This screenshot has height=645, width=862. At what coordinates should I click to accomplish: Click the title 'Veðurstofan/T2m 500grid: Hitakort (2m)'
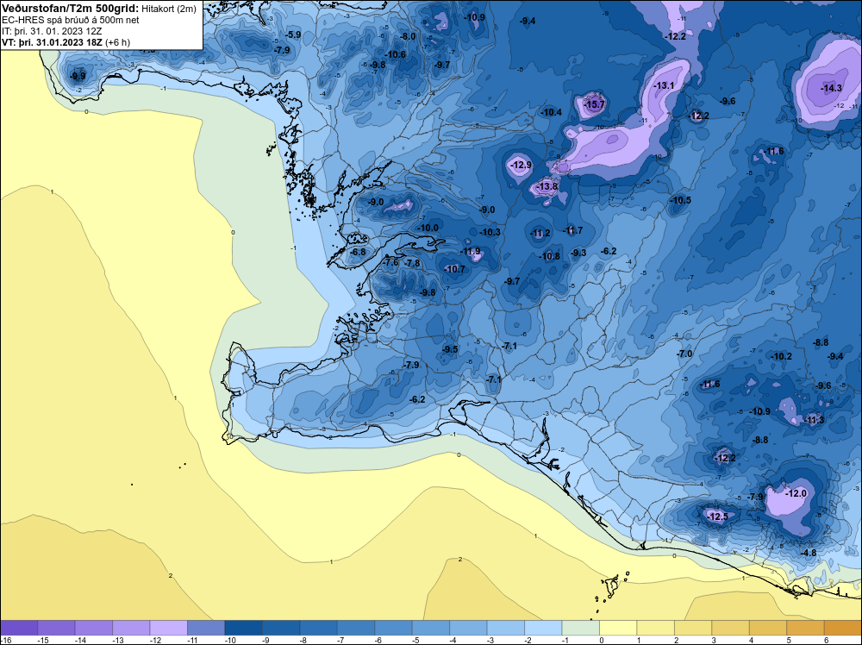(x=99, y=9)
